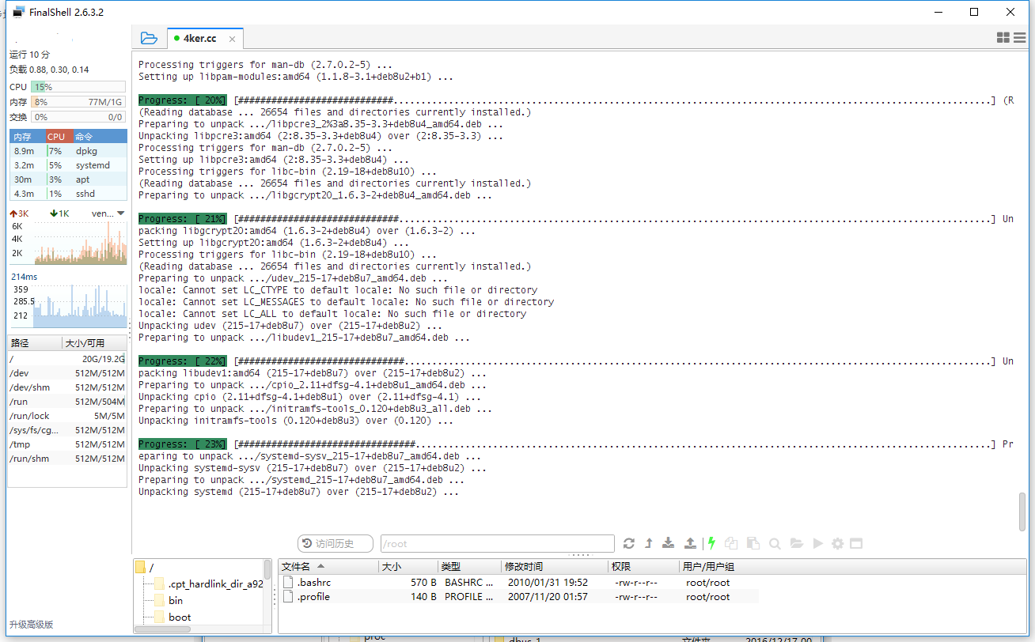
Task: Sort files by 修改时间 column
Action: (554, 566)
